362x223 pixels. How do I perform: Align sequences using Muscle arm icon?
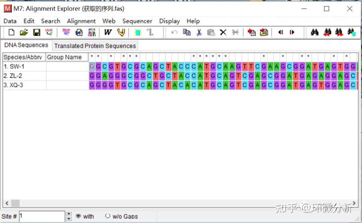tap(121, 32)
